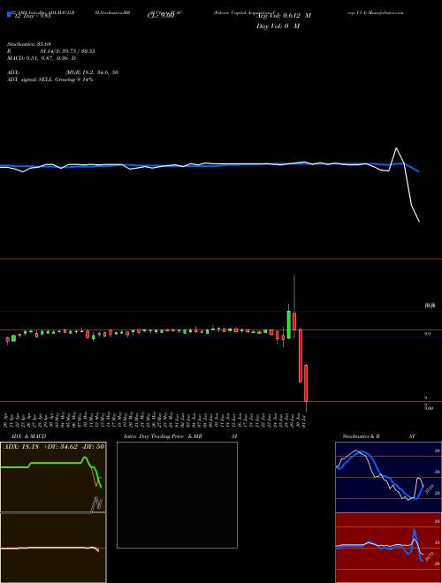Click the empty intraday trading price chart box
The height and width of the screenshot is (583, 442).
(x=177, y=495)
